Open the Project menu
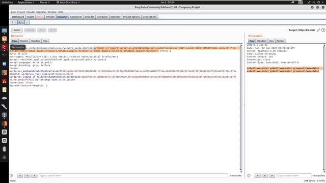The image size is (326, 183). pyautogui.click(x=21, y=12)
